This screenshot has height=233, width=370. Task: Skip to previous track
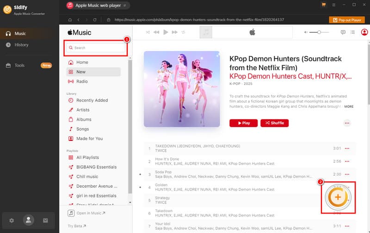tap(156, 32)
